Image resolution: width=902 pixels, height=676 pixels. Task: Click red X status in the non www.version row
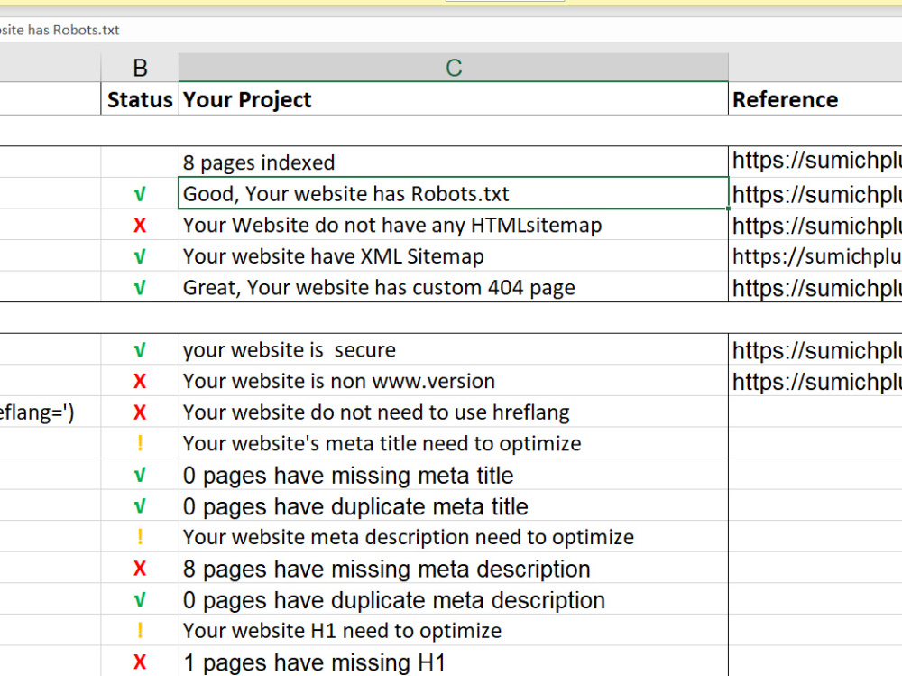pyautogui.click(x=140, y=381)
